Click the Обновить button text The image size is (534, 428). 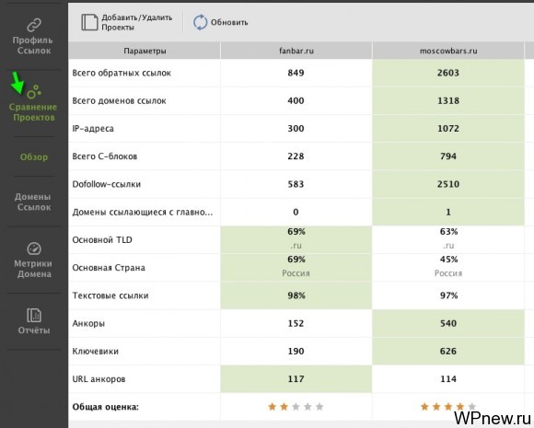coord(229,22)
